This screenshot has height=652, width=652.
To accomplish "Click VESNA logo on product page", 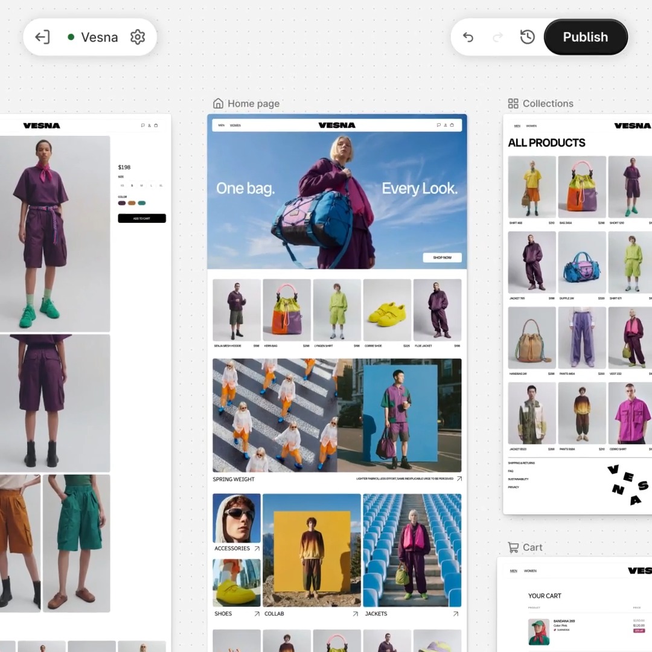I will pos(42,126).
